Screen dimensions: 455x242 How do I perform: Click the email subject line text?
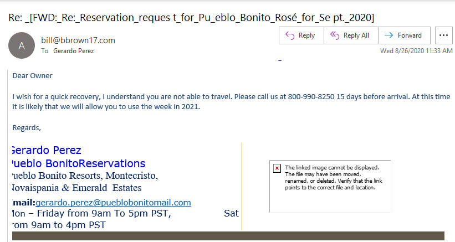click(191, 18)
